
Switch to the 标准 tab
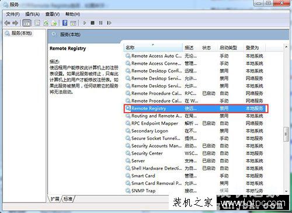(68, 199)
